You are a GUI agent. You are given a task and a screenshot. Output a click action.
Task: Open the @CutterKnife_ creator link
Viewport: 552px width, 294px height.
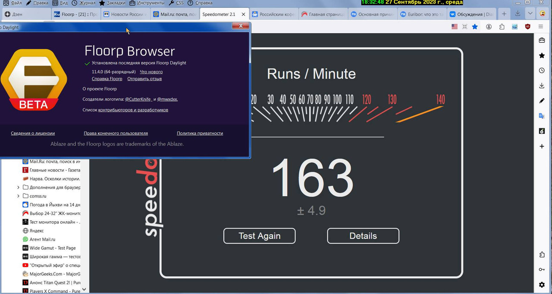tap(138, 99)
